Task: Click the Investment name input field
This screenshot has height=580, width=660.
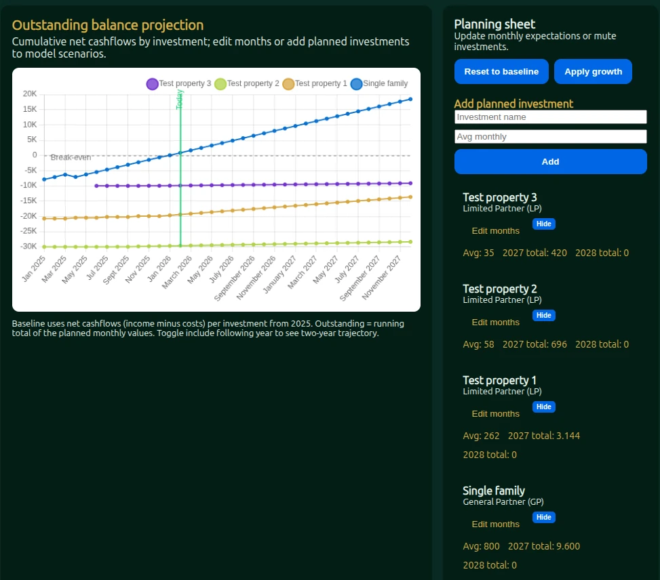Action: (550, 117)
